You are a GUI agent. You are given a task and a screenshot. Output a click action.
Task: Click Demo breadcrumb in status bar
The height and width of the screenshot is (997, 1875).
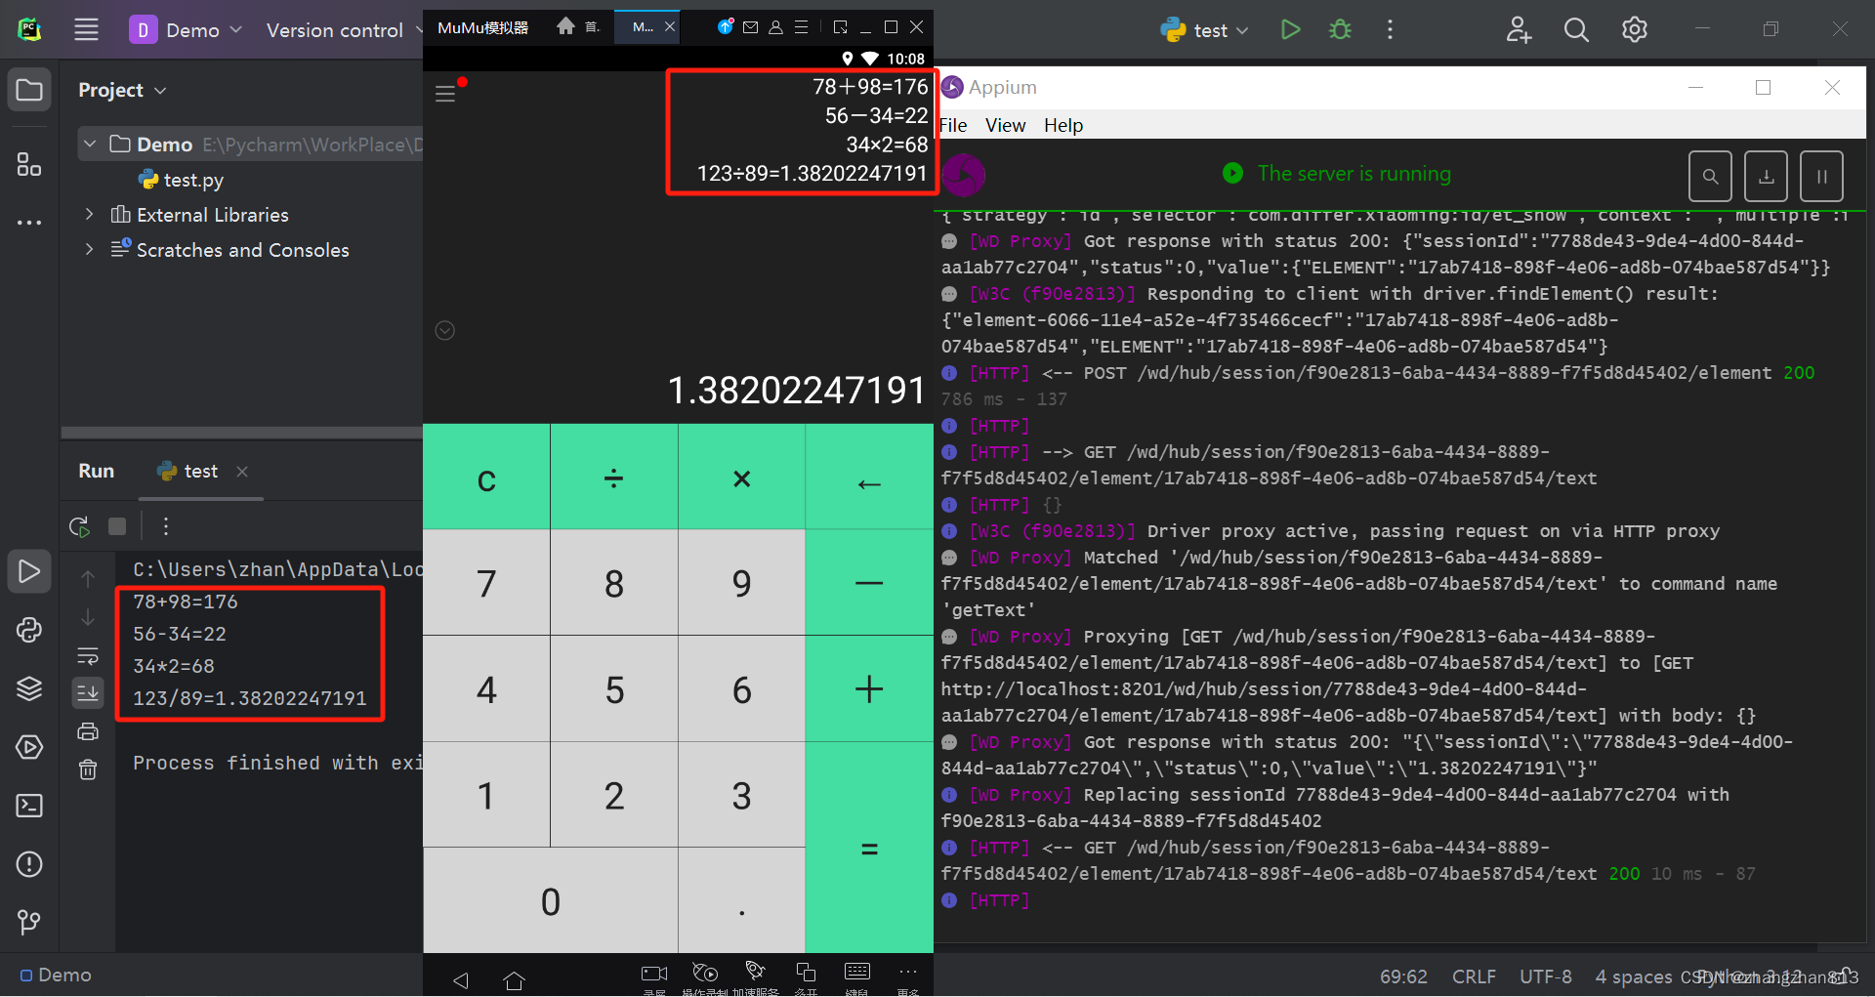tap(56, 975)
